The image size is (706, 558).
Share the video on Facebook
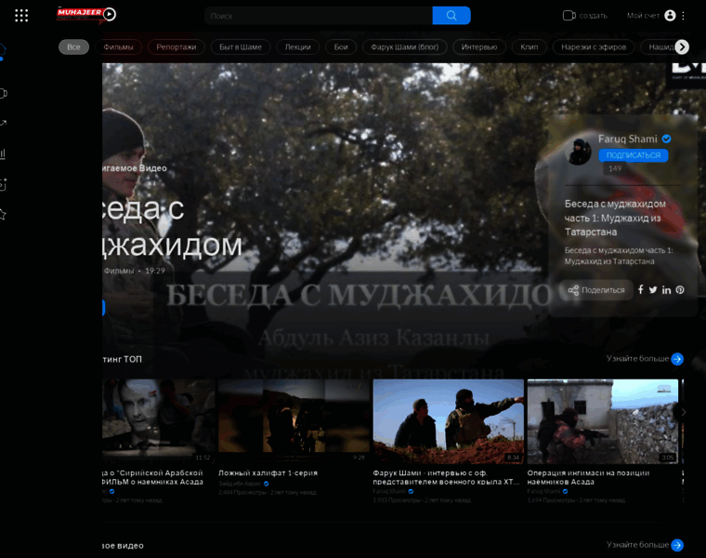click(640, 290)
